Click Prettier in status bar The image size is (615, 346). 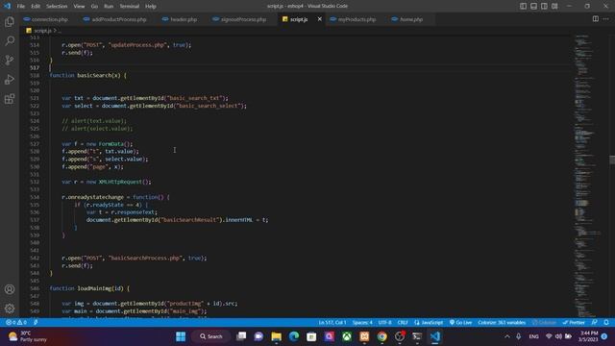point(574,323)
